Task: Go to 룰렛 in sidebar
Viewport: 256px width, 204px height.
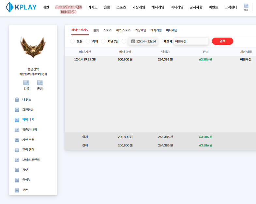Action: pyautogui.click(x=25, y=170)
